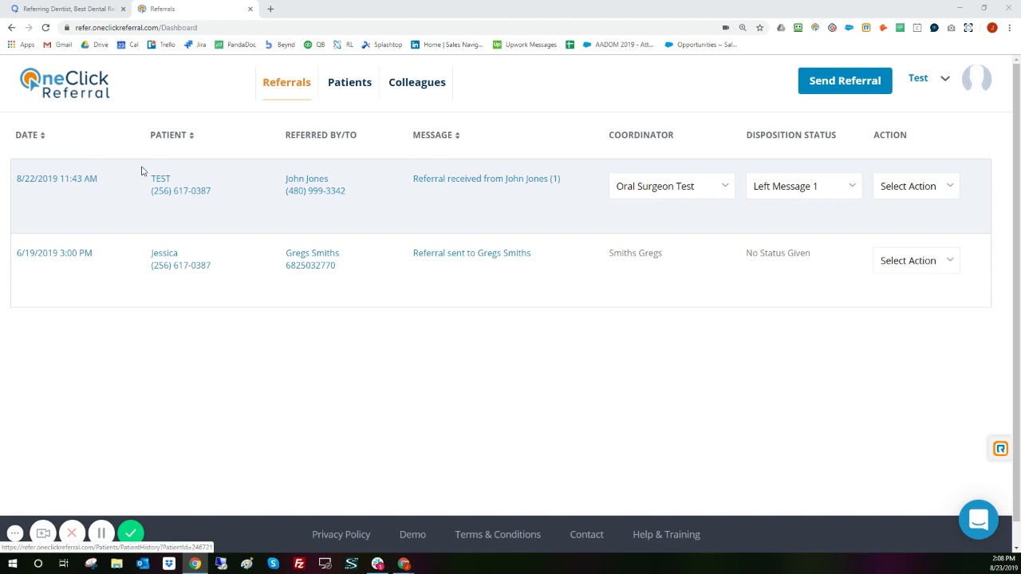Click the recorder pause button
This screenshot has width=1021, height=574.
[x=101, y=533]
